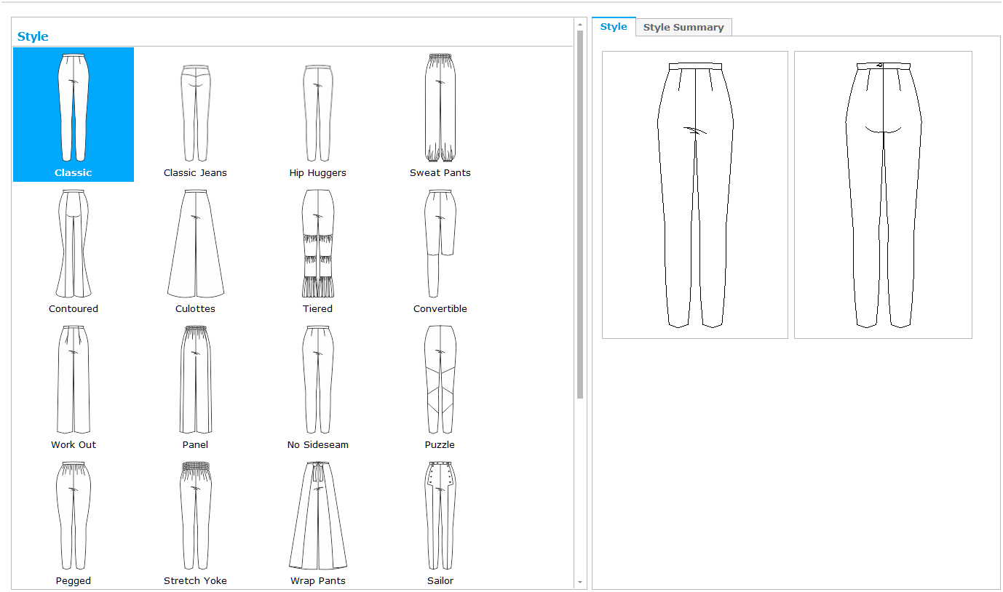Click the Style section heading
The width and height of the screenshot is (1003, 592).
pos(33,36)
